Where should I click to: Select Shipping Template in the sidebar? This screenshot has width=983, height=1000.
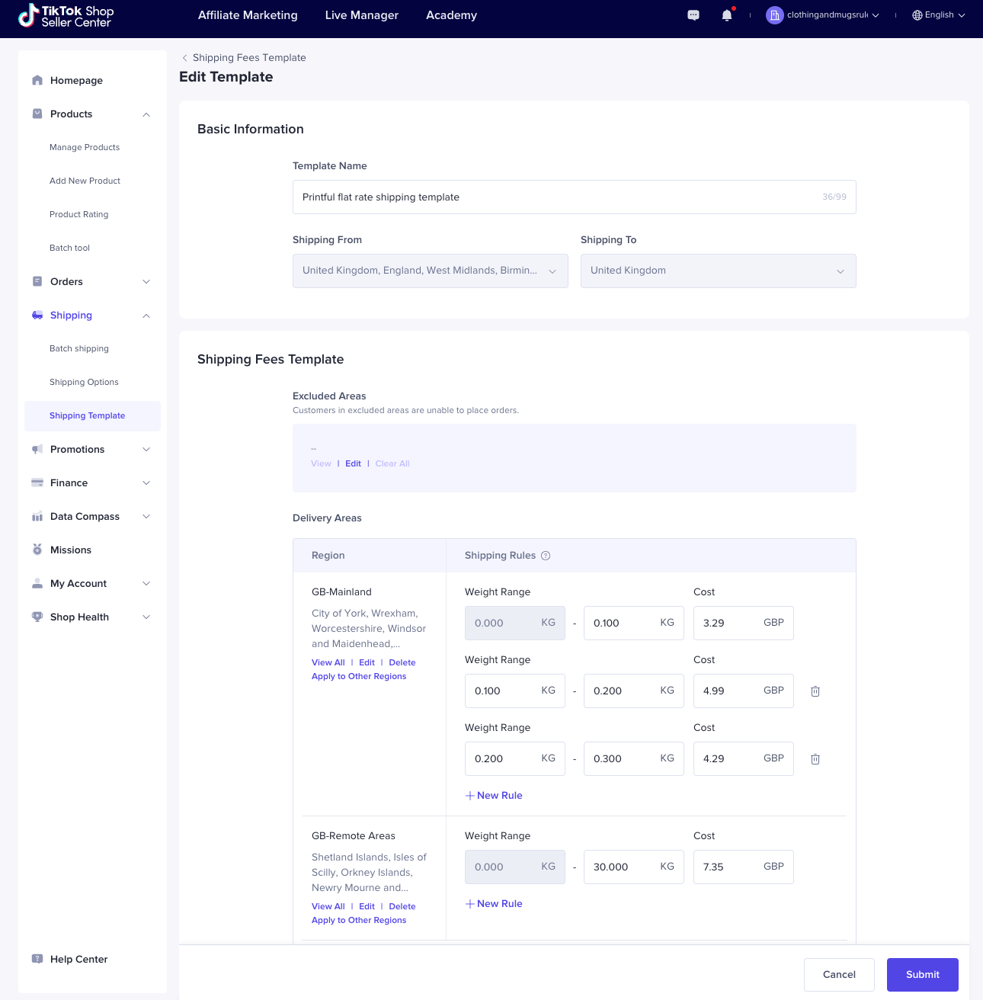point(87,415)
